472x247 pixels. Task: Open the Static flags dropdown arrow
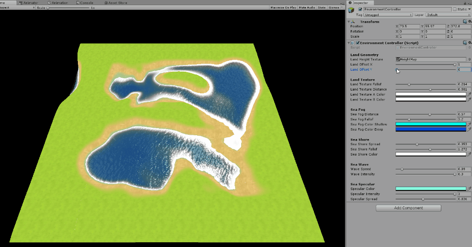pyautogui.click(x=469, y=9)
